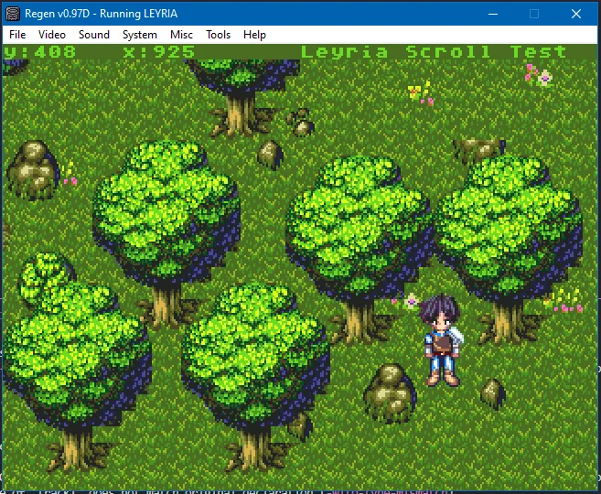Click the 'Leyria Scroll Test' heading text

[434, 52]
